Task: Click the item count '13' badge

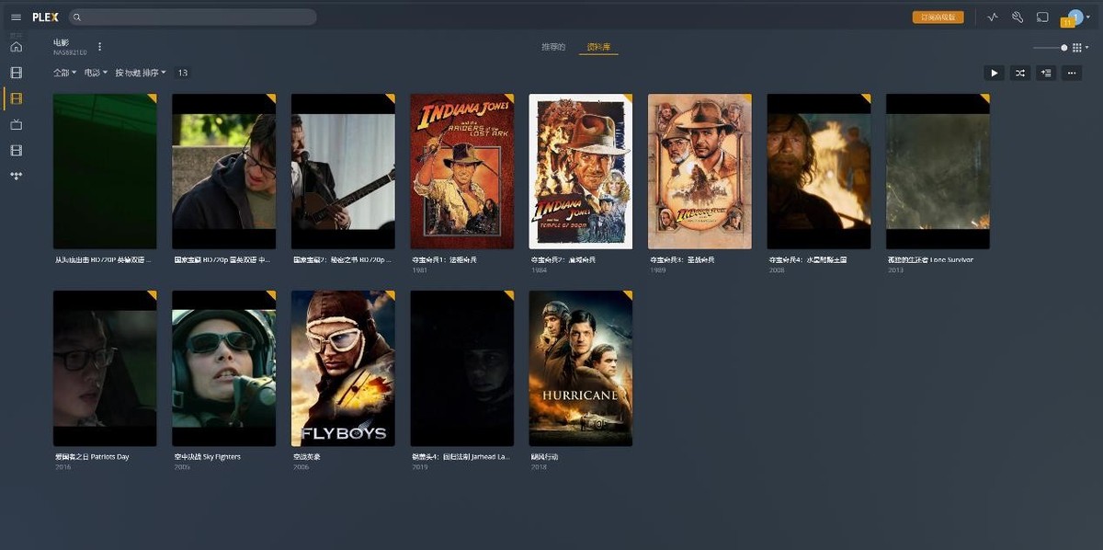Action: pos(182,73)
